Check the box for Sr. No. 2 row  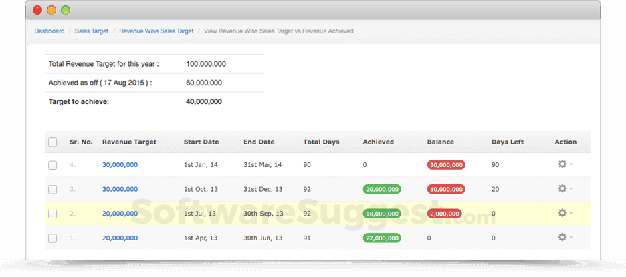(52, 214)
